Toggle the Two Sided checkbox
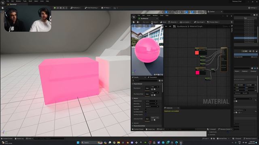 [x=146, y=109]
